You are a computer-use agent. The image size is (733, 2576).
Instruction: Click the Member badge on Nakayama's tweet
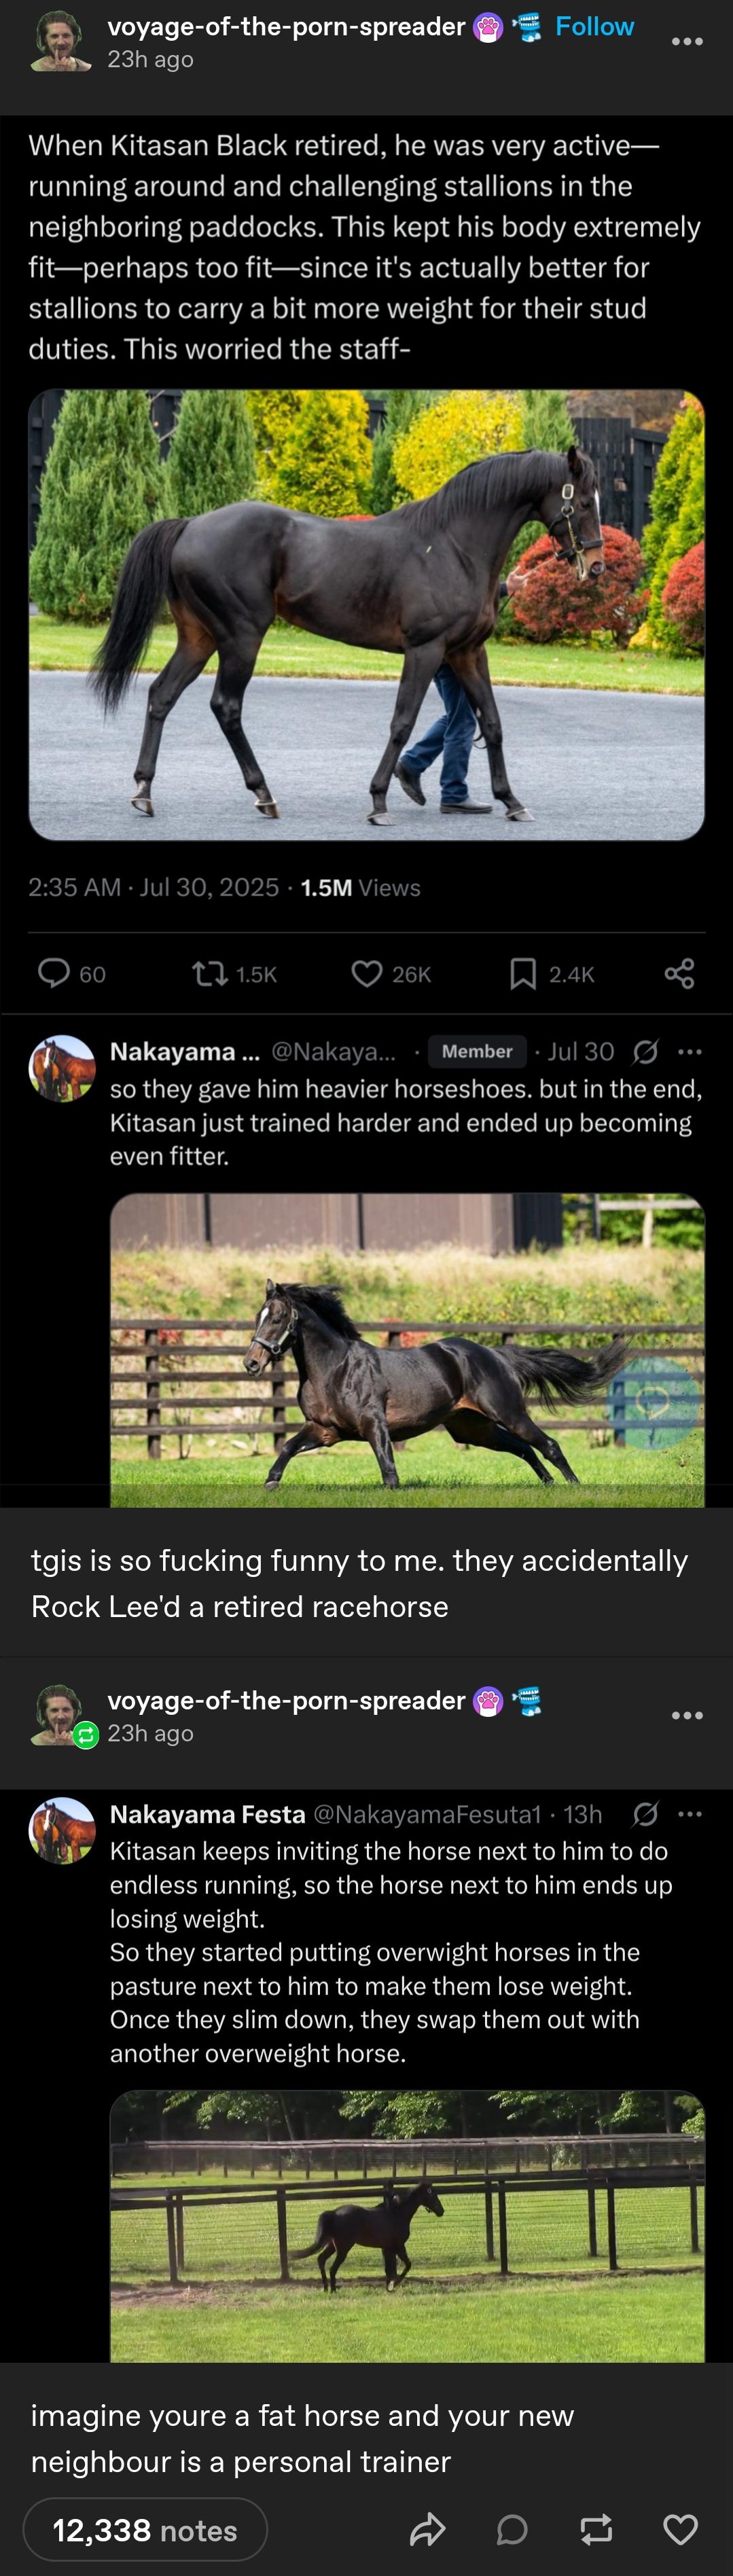tap(477, 1051)
